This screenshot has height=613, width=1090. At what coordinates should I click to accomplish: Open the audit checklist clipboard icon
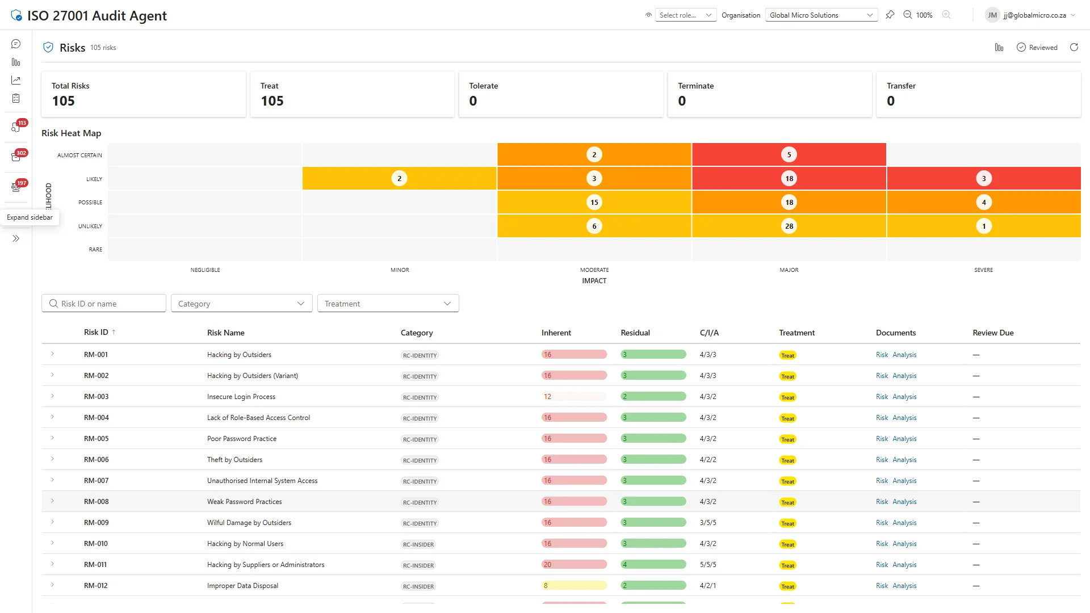15,98
